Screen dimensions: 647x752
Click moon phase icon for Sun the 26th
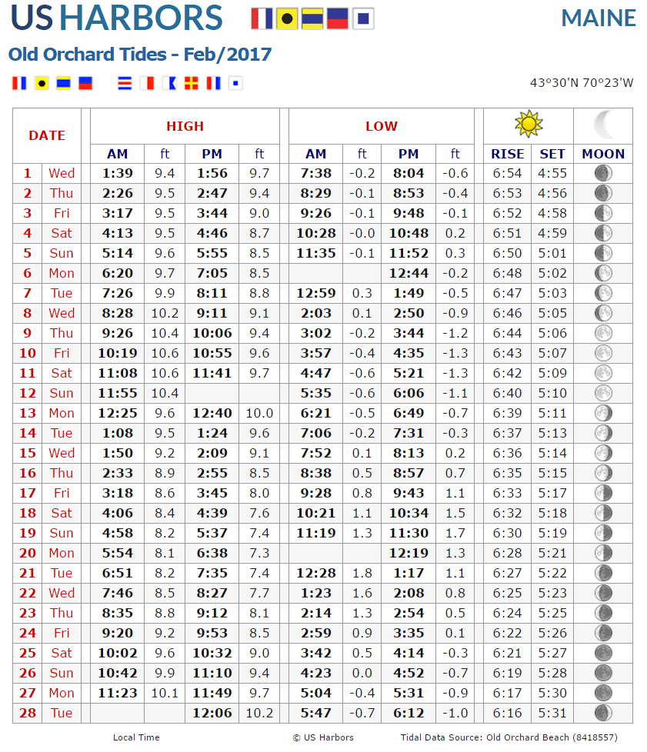click(x=603, y=673)
